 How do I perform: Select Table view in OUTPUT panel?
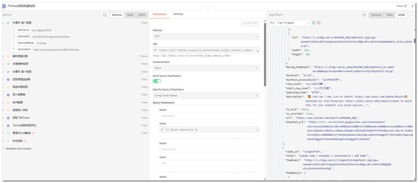(x=389, y=15)
